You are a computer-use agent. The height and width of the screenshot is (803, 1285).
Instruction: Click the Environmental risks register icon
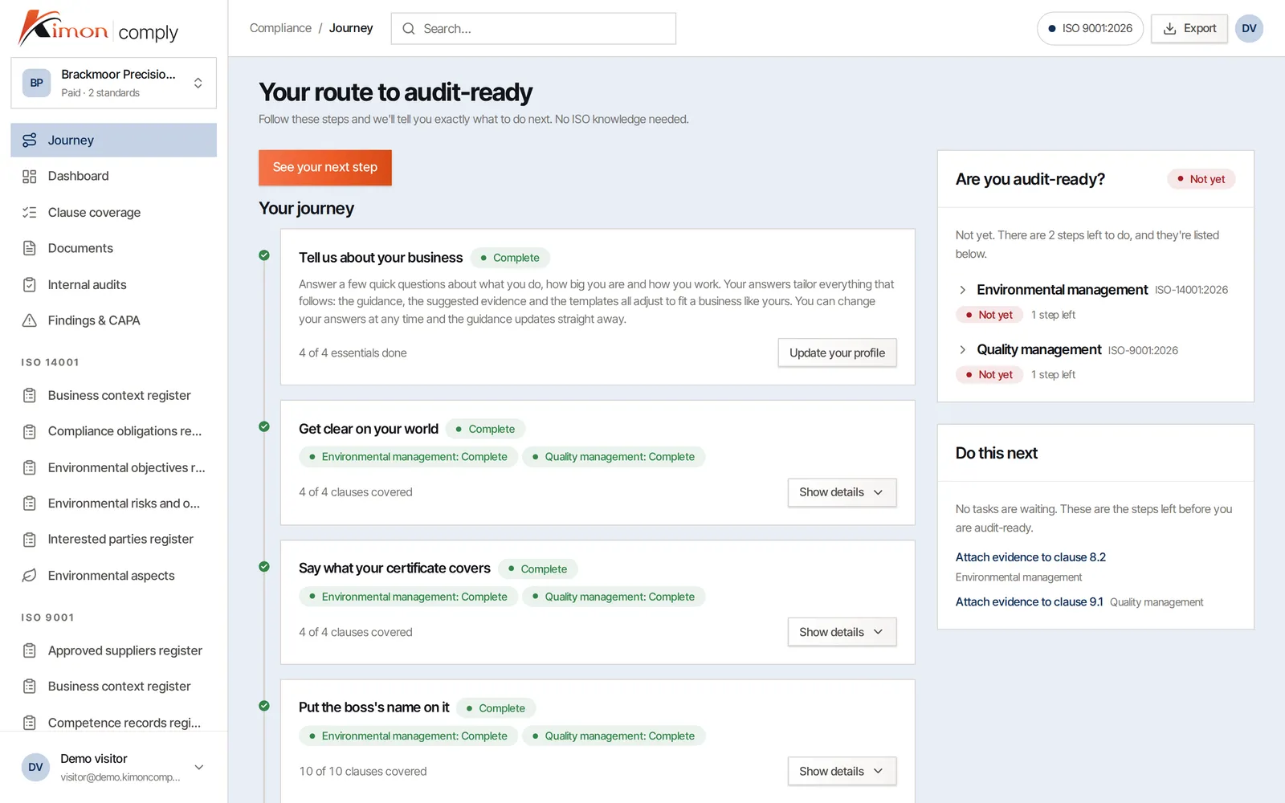30,503
